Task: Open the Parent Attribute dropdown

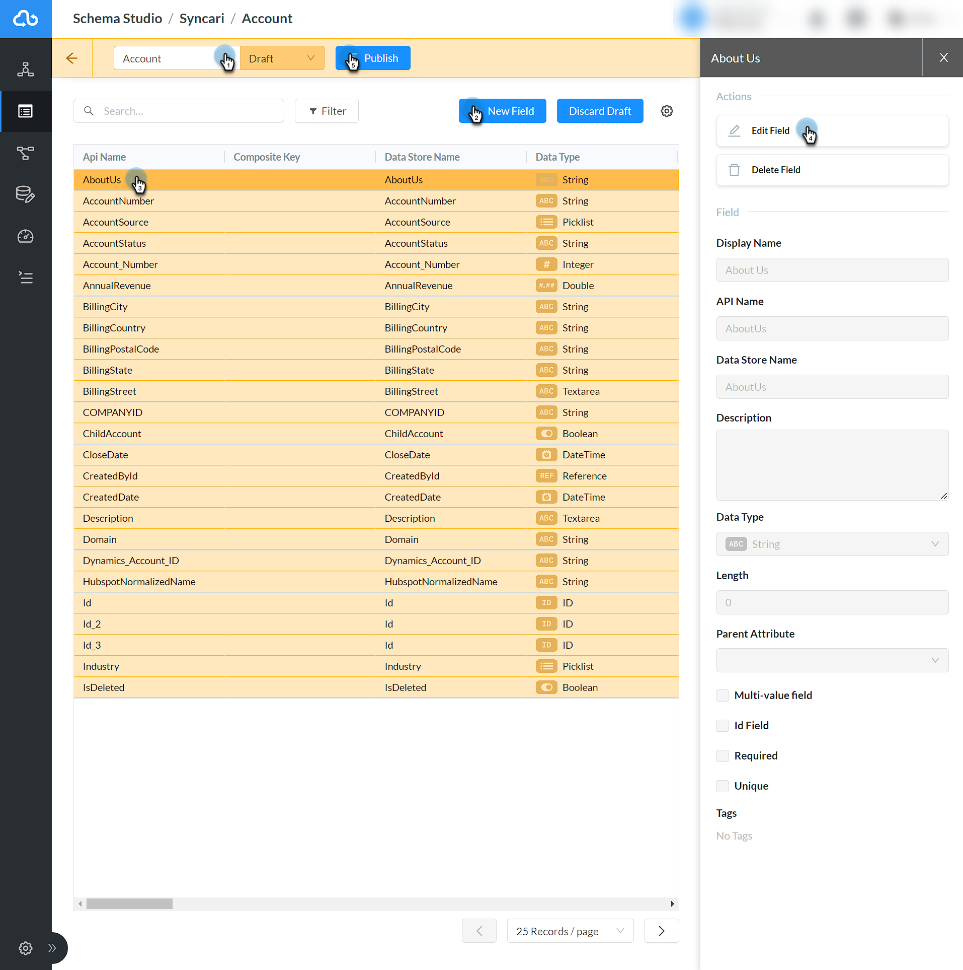Action: tap(832, 660)
